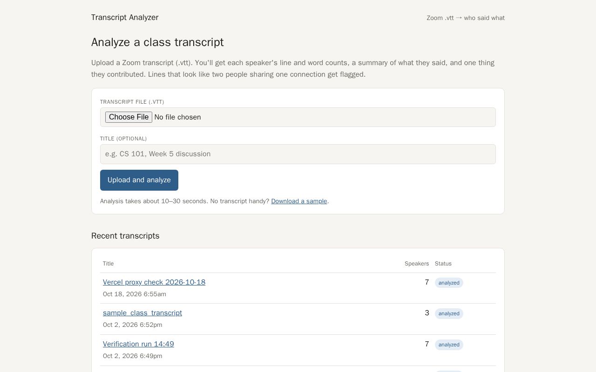
Task: Click the No file chosen text
Action: tap(177, 117)
